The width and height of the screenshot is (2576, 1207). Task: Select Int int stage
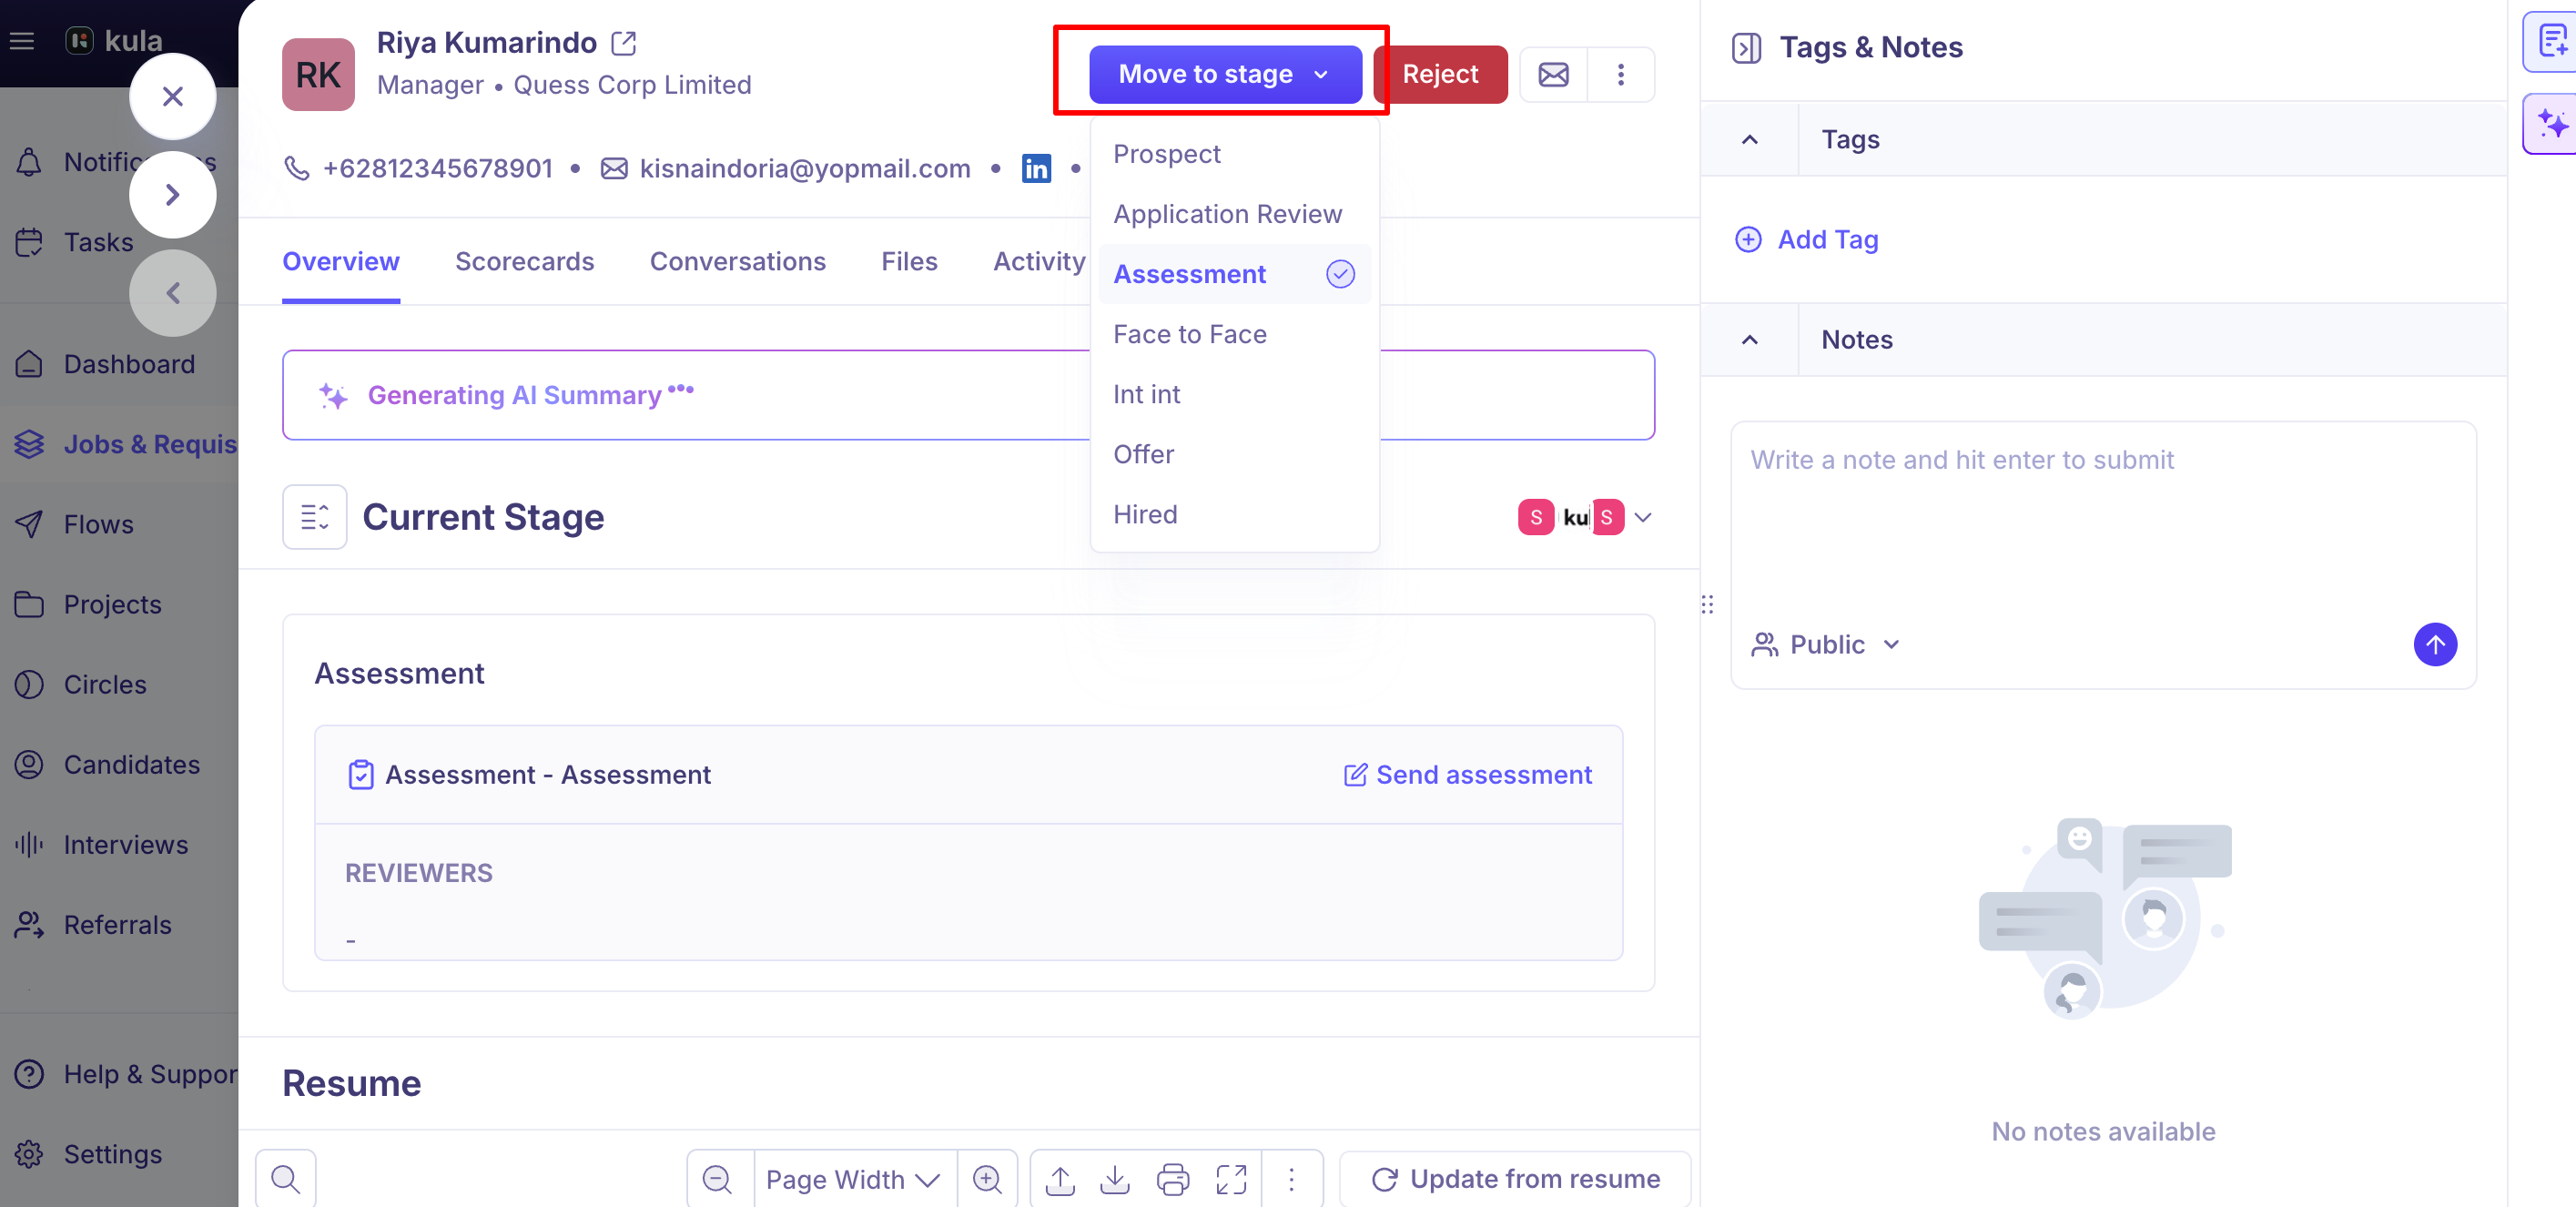[x=1234, y=394]
